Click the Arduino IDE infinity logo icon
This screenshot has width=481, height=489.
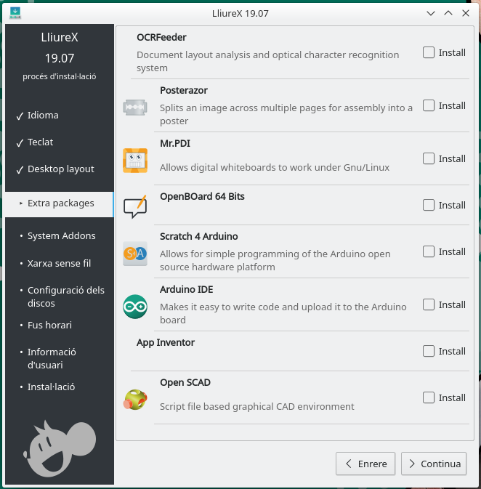click(134, 306)
